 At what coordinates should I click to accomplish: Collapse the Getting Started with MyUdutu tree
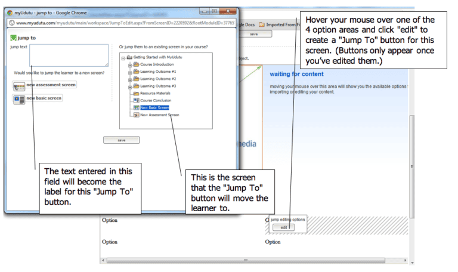[x=122, y=57]
